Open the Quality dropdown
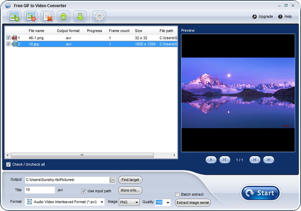The height and width of the screenshot is (211, 301). (x=168, y=202)
